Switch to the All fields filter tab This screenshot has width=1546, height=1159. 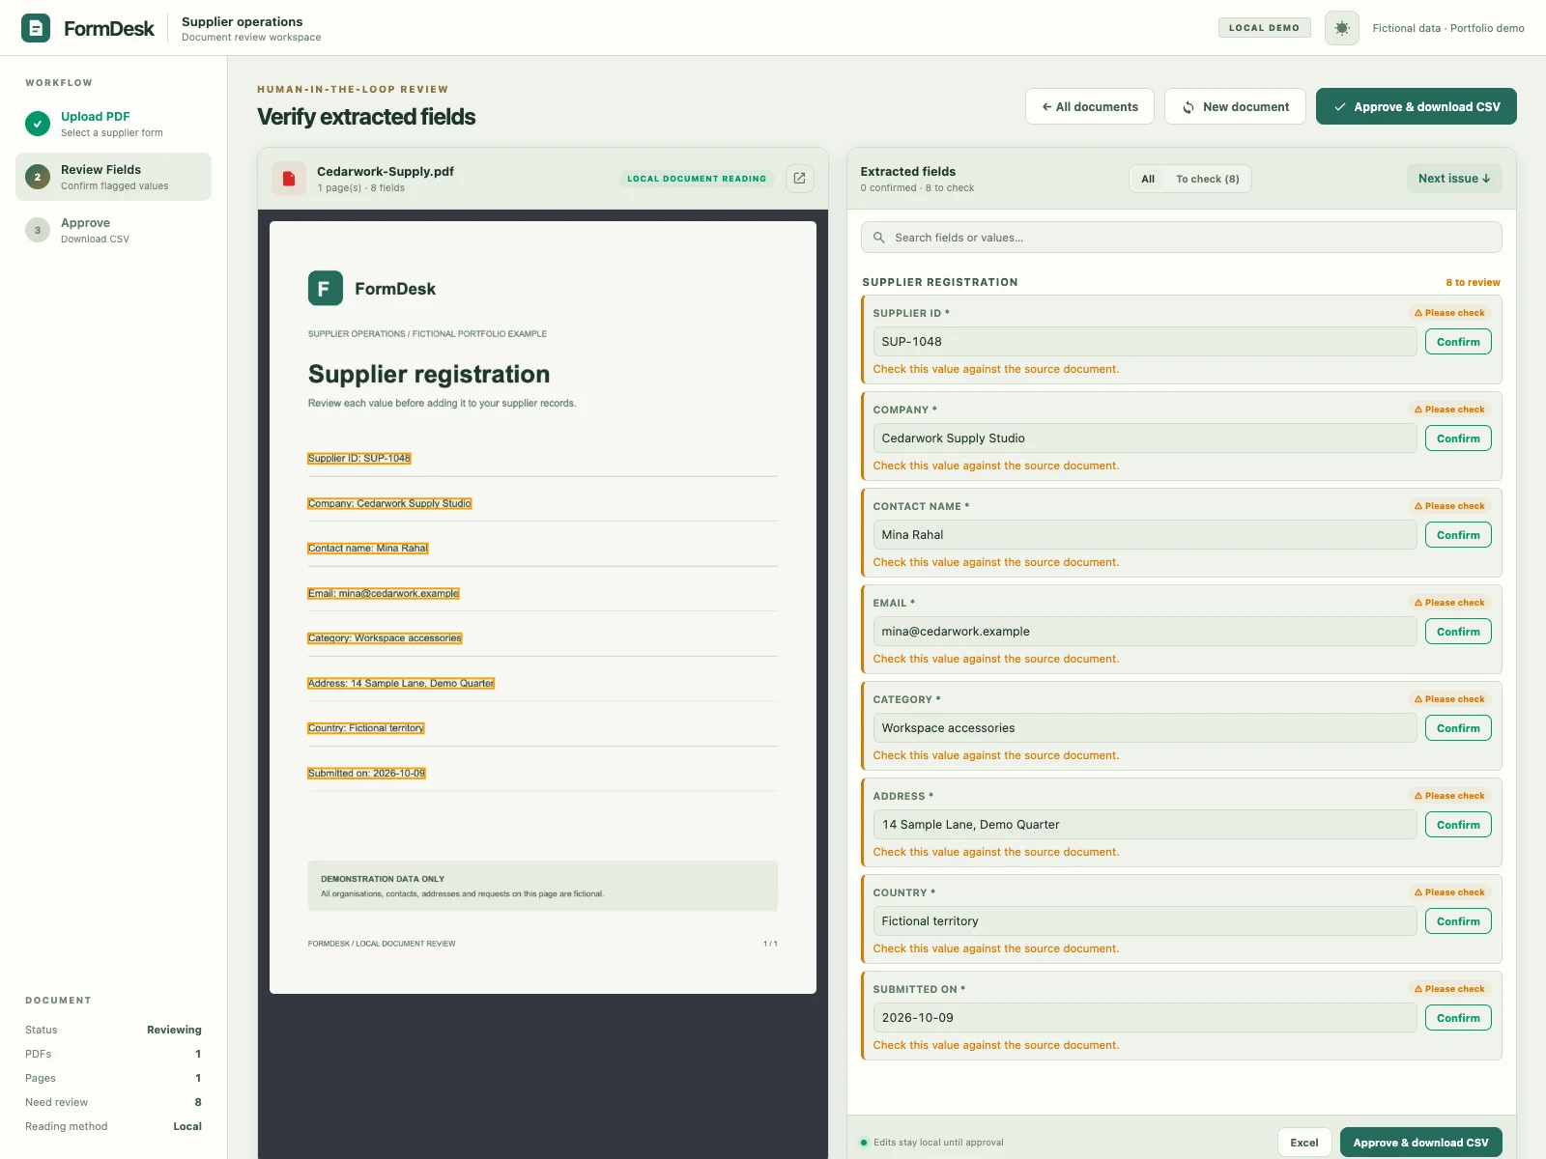pos(1148,179)
